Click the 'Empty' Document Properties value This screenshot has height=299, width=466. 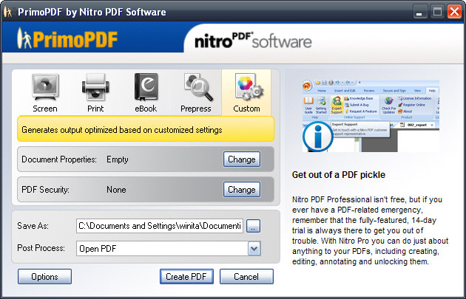[x=118, y=159]
